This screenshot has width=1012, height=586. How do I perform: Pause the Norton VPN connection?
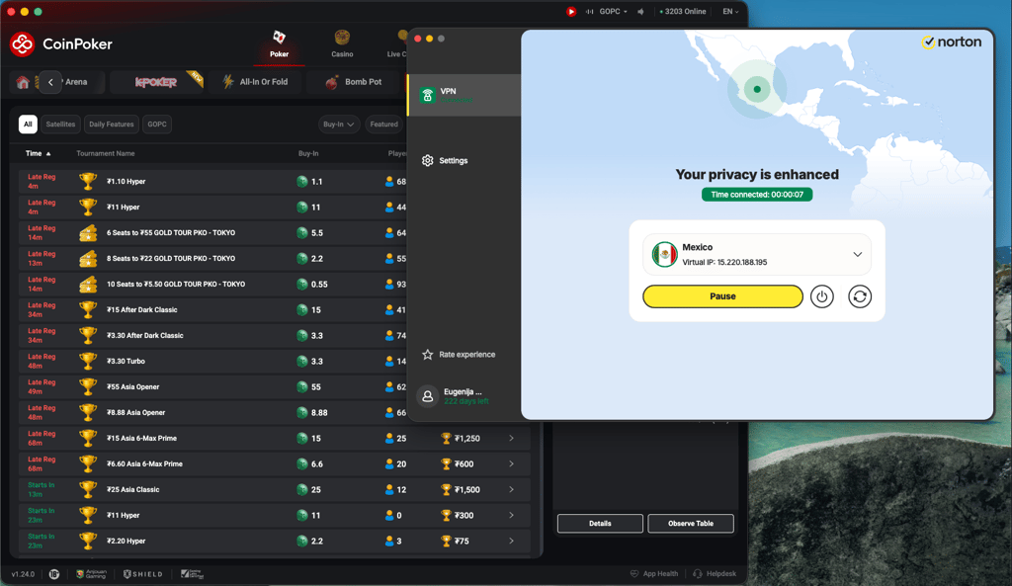722,296
